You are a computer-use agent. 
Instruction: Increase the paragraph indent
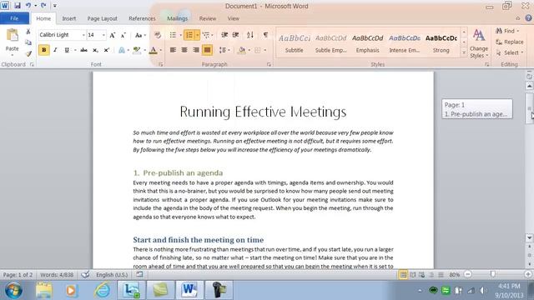click(x=235, y=35)
